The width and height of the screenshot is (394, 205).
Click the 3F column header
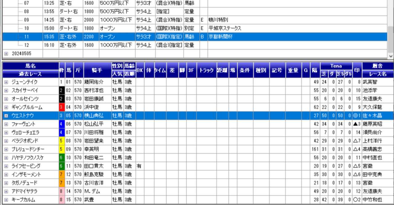[191, 70]
